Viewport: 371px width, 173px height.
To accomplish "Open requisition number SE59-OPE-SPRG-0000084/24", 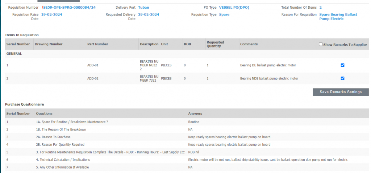I will pos(69,7).
